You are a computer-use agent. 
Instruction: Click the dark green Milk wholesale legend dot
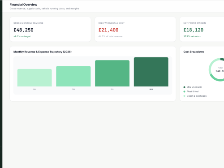click(x=184, y=87)
